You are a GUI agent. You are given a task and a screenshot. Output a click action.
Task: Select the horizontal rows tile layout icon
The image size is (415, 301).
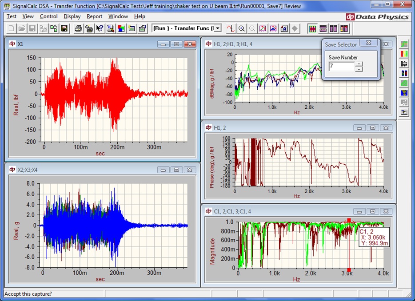point(323,28)
